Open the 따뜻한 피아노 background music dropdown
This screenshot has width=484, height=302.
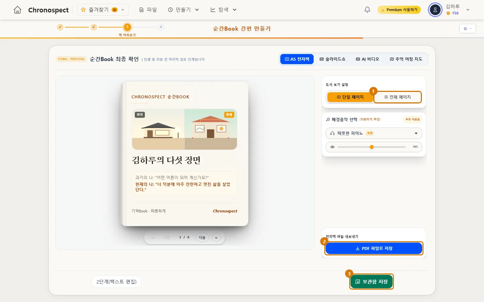click(x=374, y=133)
